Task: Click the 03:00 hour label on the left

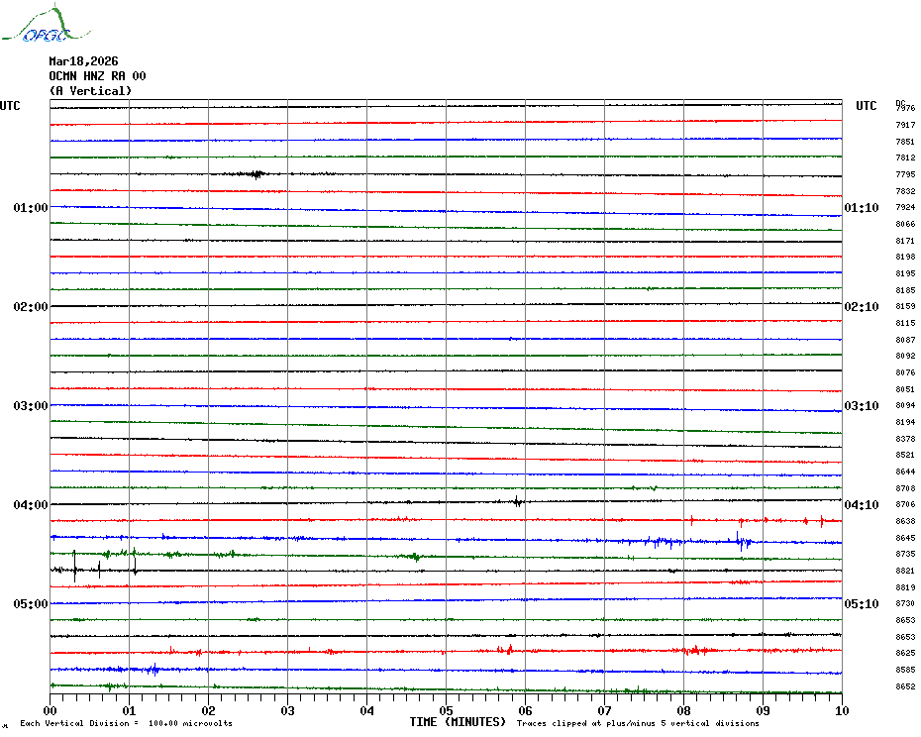Action: point(31,406)
